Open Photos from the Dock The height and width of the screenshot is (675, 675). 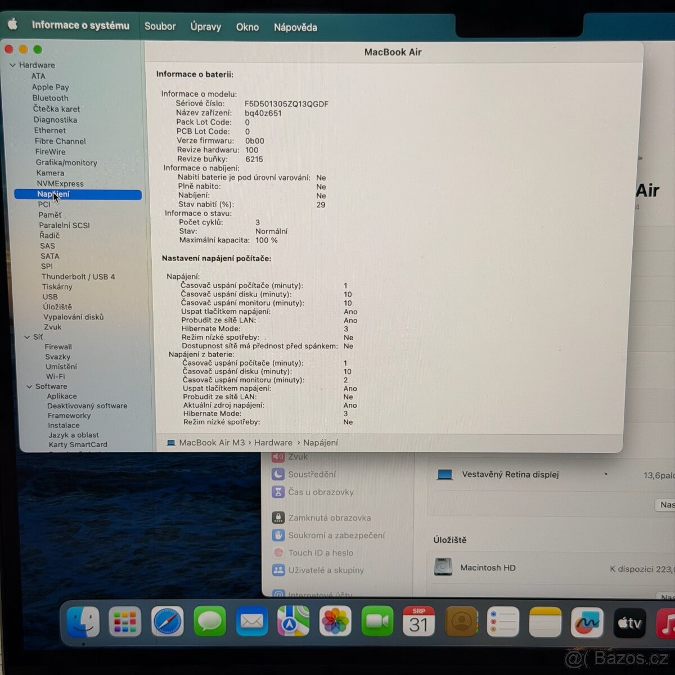coord(335,621)
